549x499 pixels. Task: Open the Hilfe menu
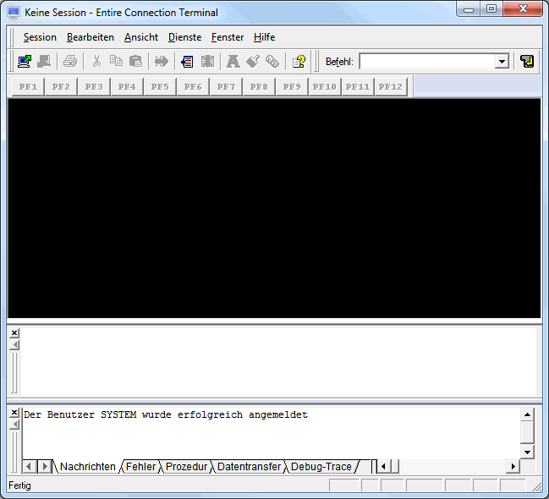(264, 37)
